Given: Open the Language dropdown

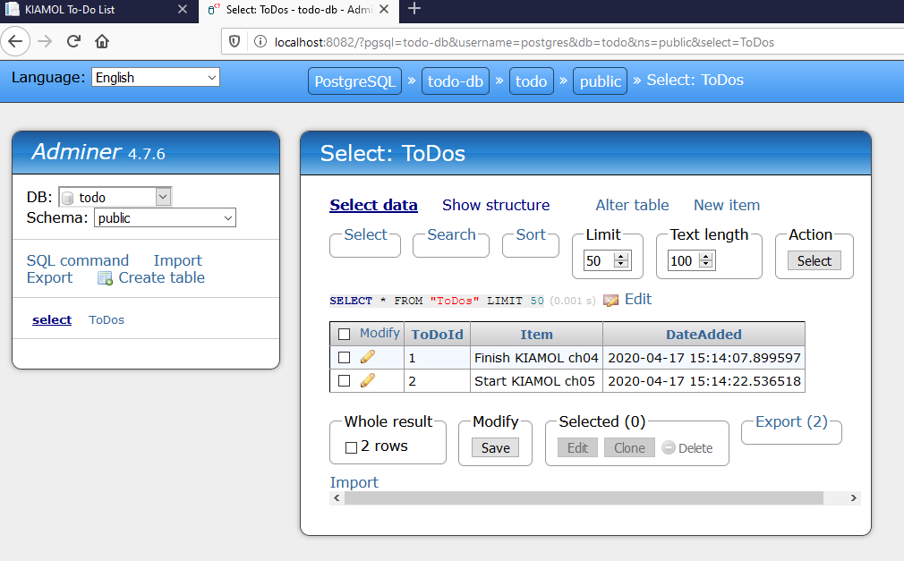Looking at the screenshot, I should [156, 78].
